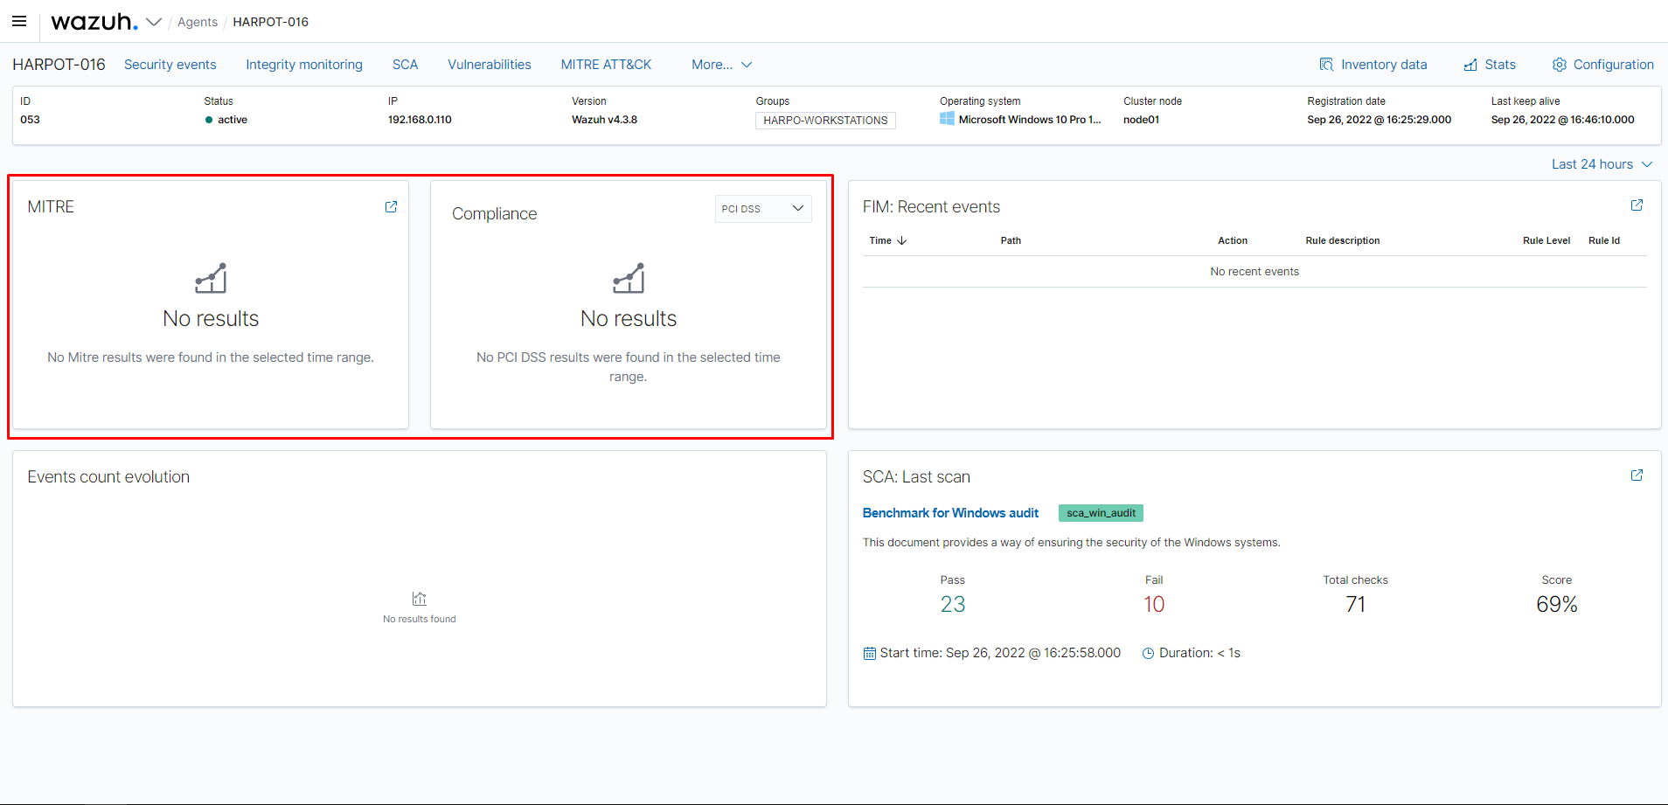Click the clock icon beside Duration
This screenshot has height=805, width=1668.
click(1148, 652)
